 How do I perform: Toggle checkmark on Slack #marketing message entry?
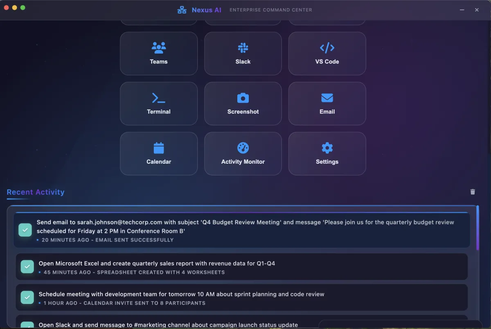pos(27,325)
